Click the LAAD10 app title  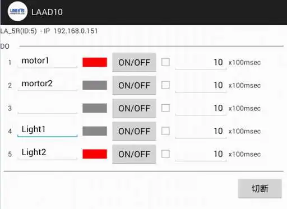pos(47,12)
